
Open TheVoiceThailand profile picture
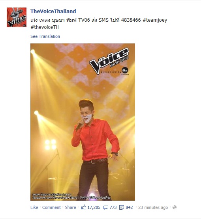click(x=17, y=17)
